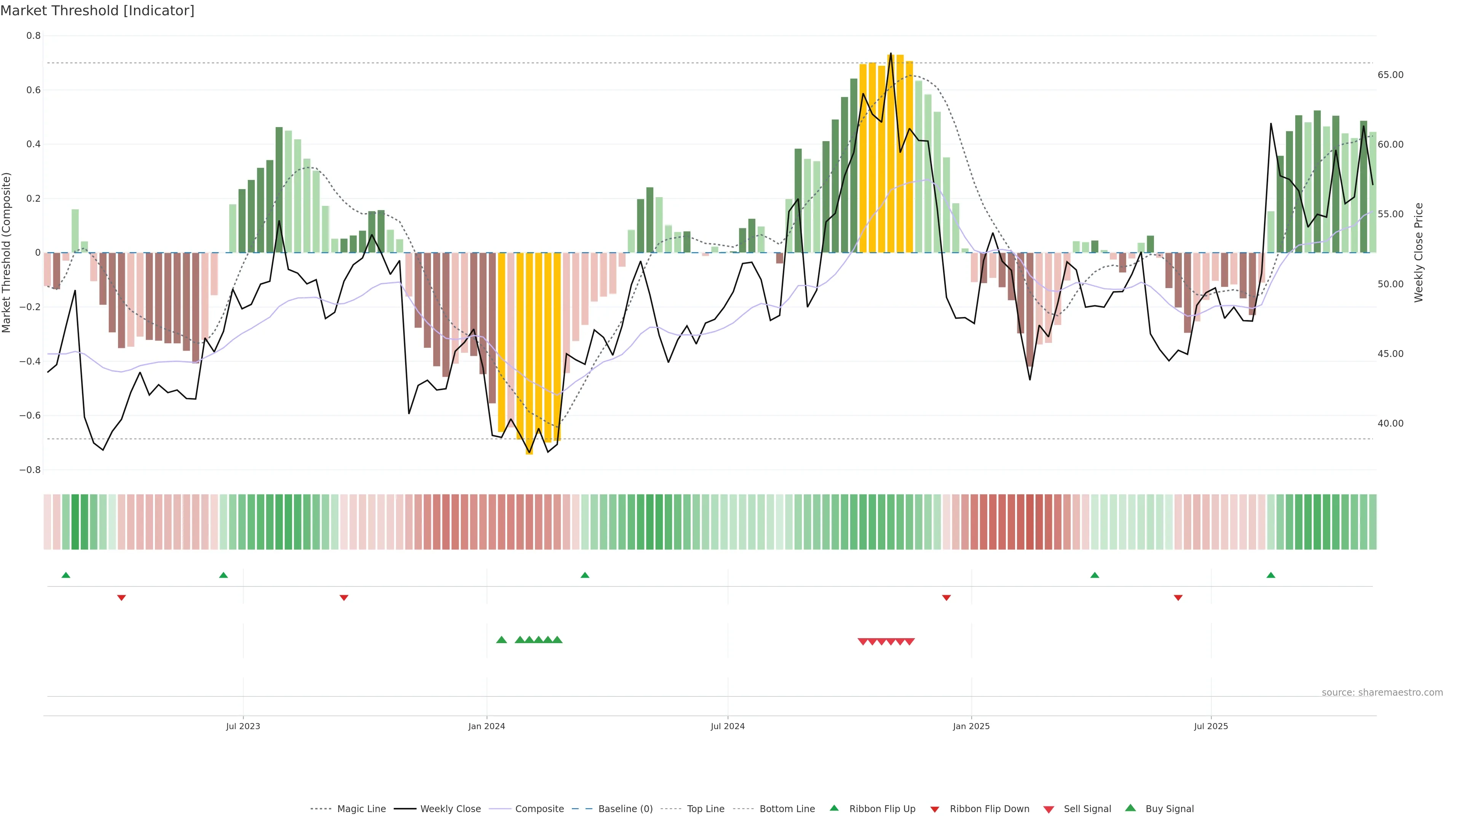Click the Ribbon Flip Down marker just before Jan 2025

pyautogui.click(x=946, y=597)
